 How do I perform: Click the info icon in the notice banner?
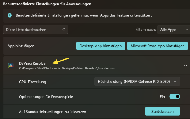click(10, 15)
